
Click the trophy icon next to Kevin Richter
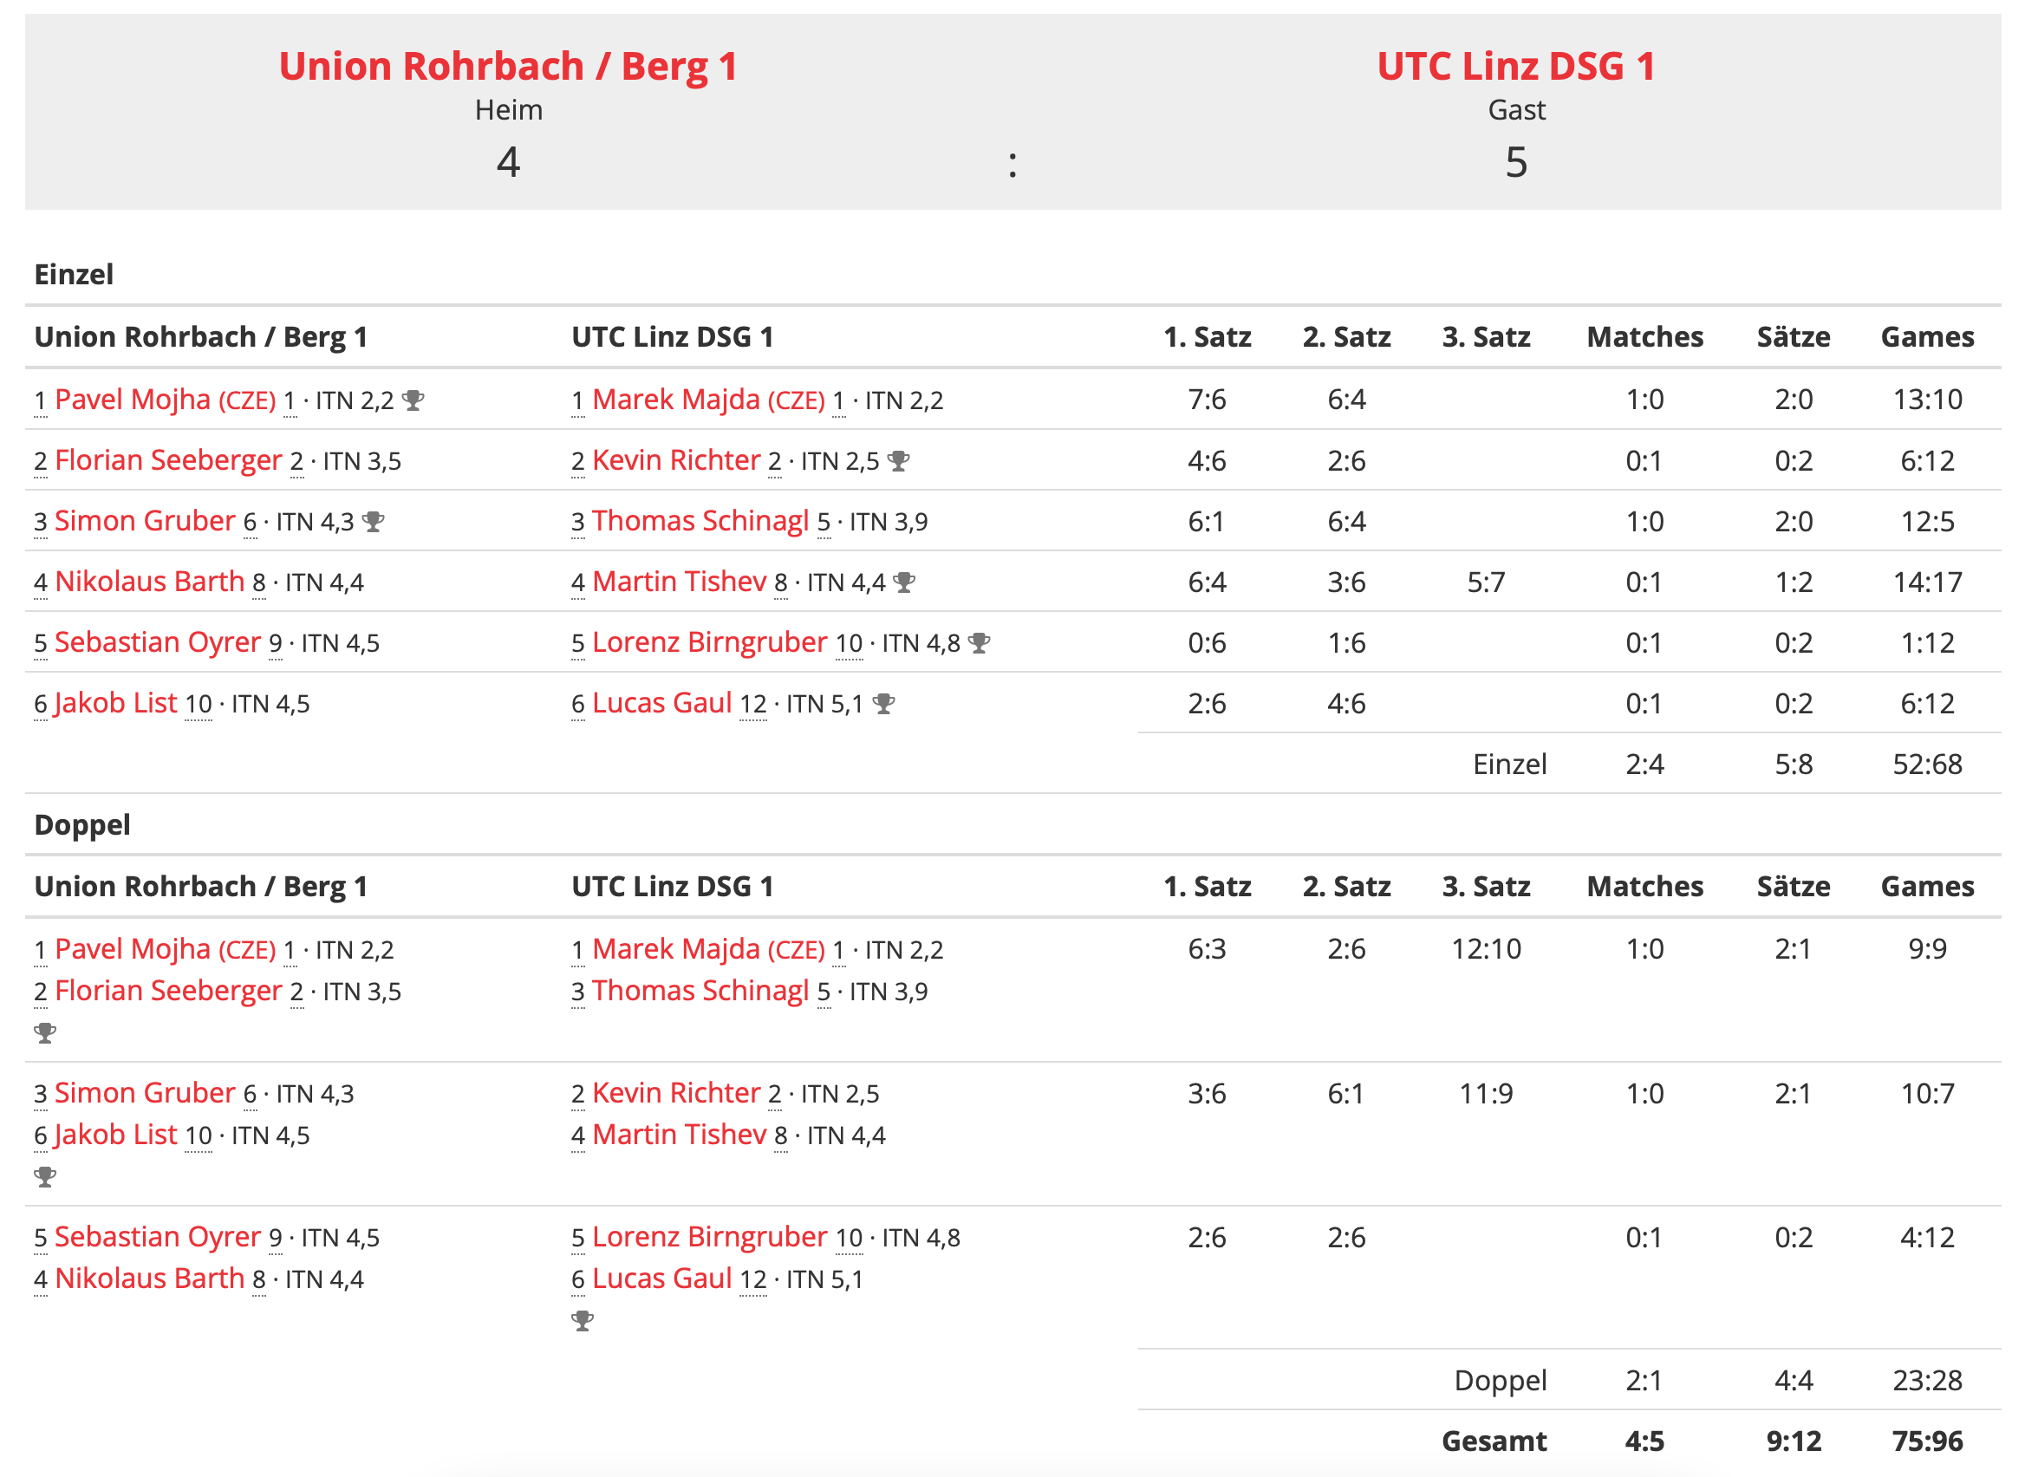click(x=899, y=461)
